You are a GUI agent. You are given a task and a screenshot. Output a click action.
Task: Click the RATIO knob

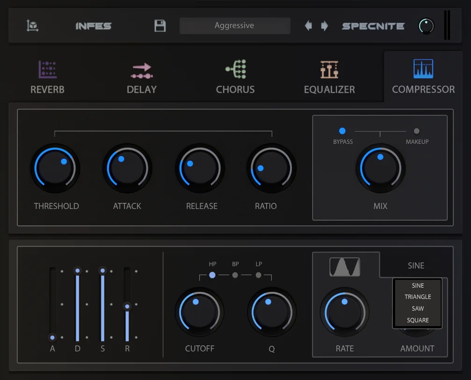click(x=272, y=168)
